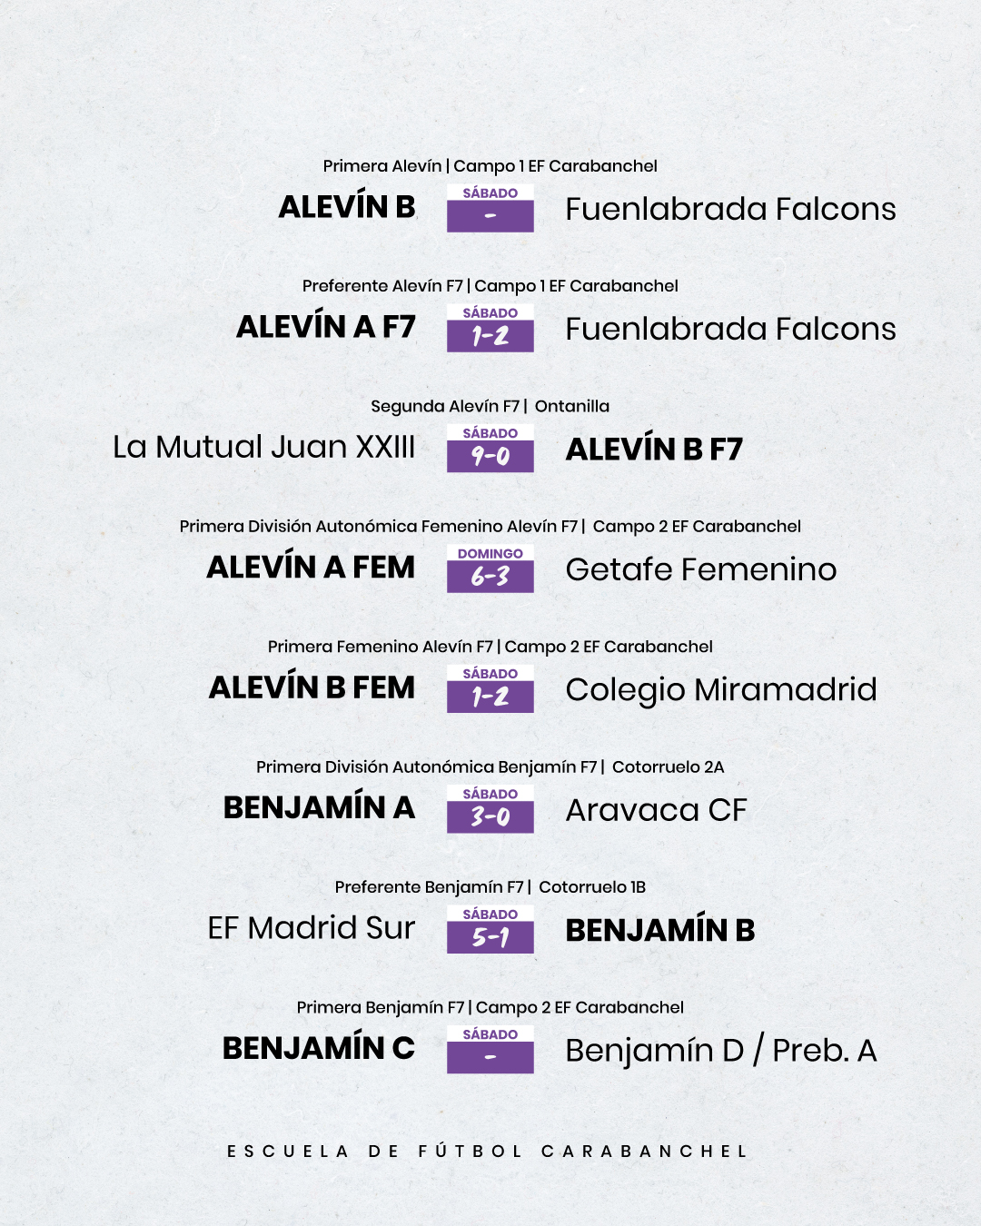This screenshot has width=981, height=1226.
Task: Click the Escuela de Fútbol Carabanchel footer
Action: click(x=488, y=1152)
